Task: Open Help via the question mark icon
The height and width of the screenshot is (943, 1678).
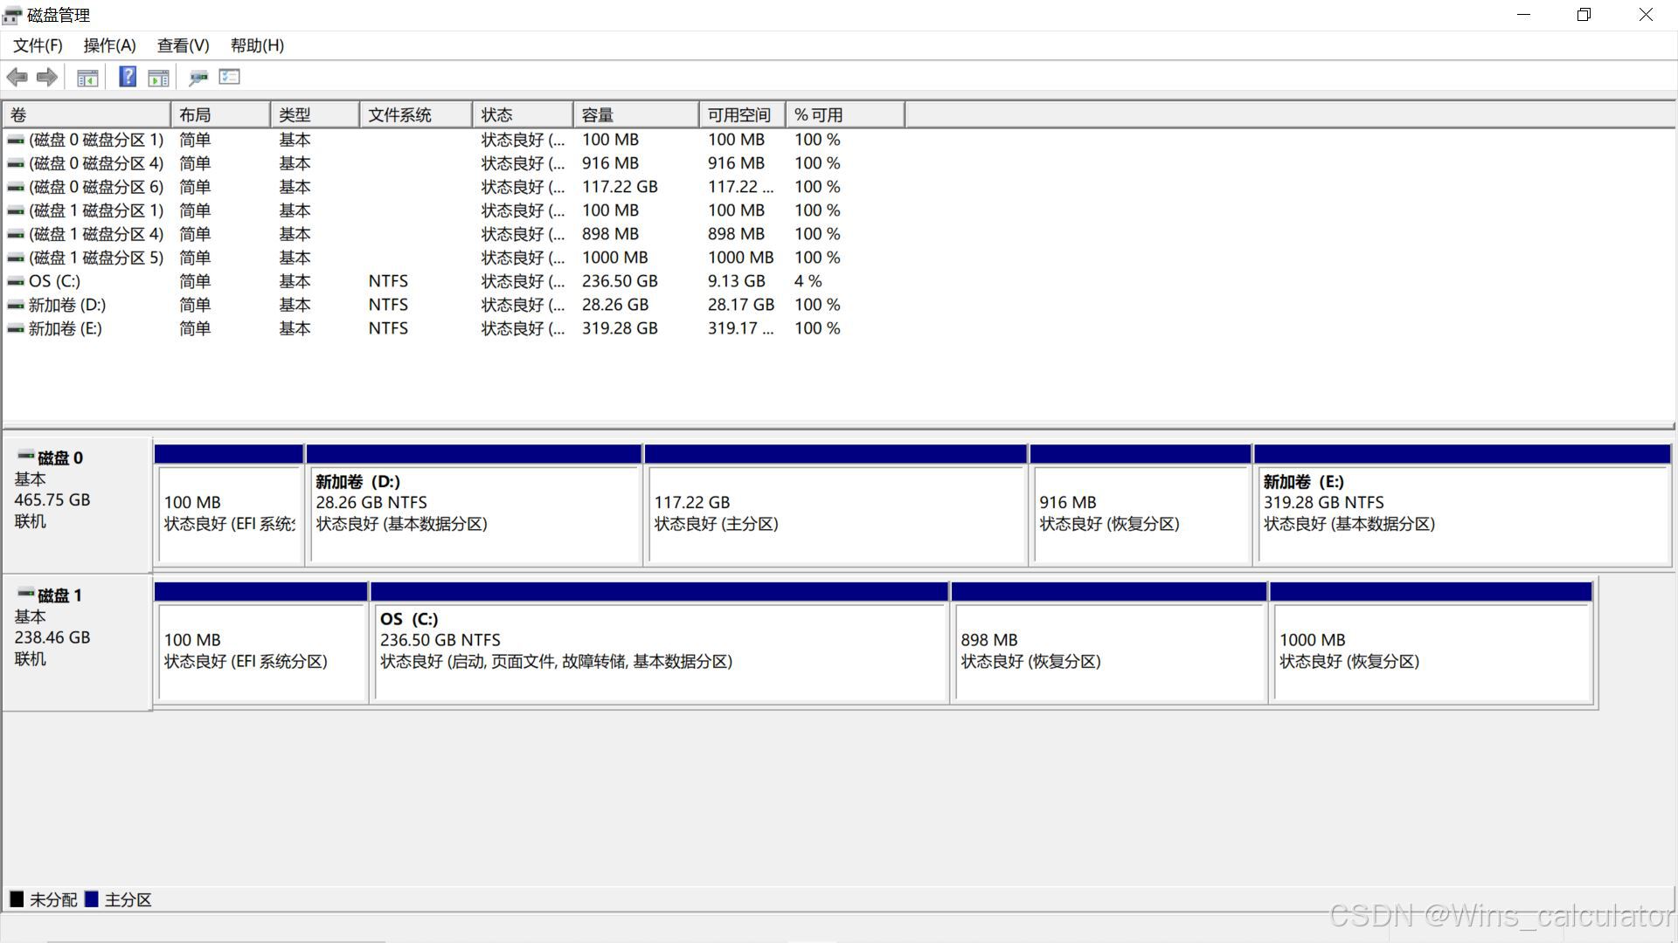Action: point(128,77)
